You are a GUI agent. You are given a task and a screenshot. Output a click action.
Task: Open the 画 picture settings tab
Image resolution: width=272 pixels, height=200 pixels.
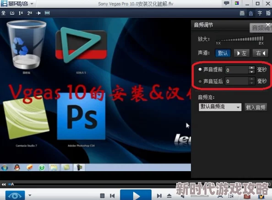point(242,13)
